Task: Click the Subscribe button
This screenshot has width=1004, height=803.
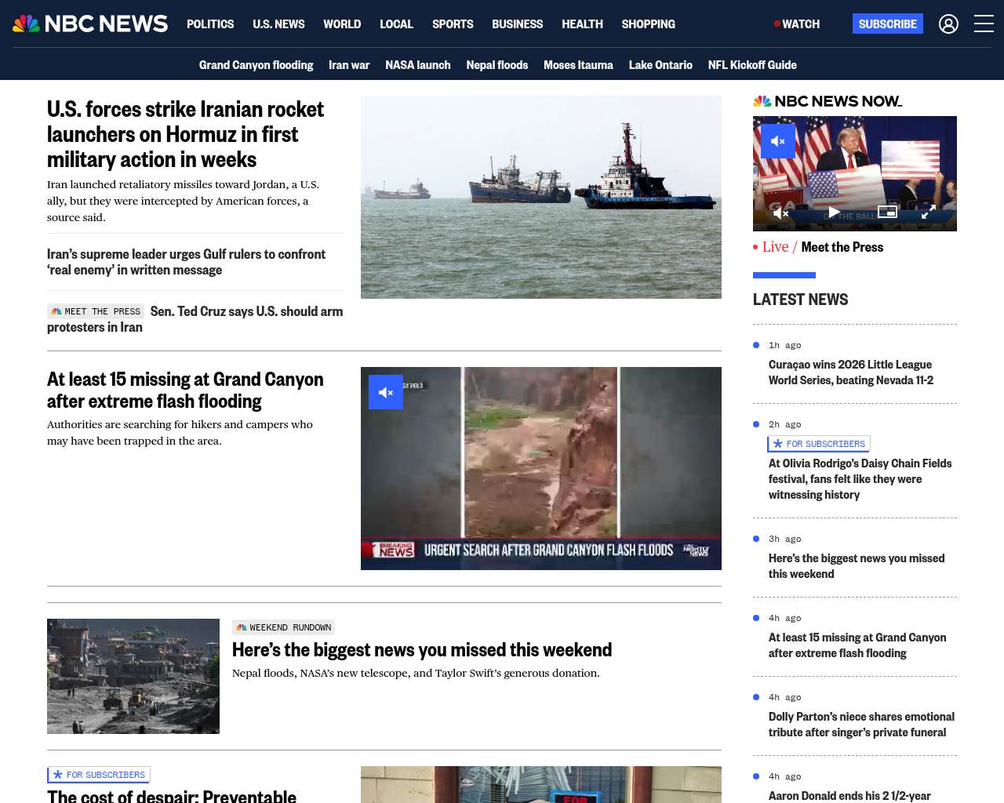Action: point(887,24)
